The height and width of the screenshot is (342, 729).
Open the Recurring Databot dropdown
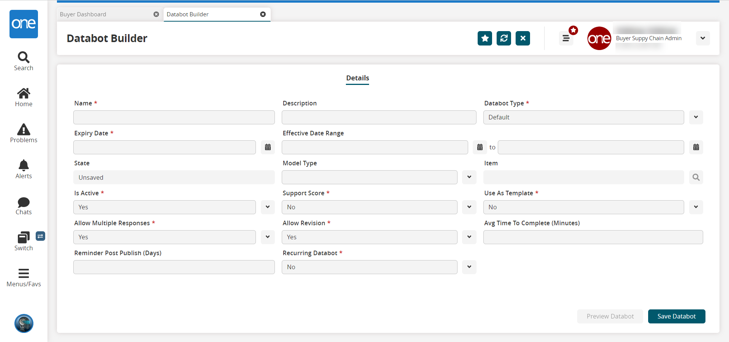click(x=469, y=267)
